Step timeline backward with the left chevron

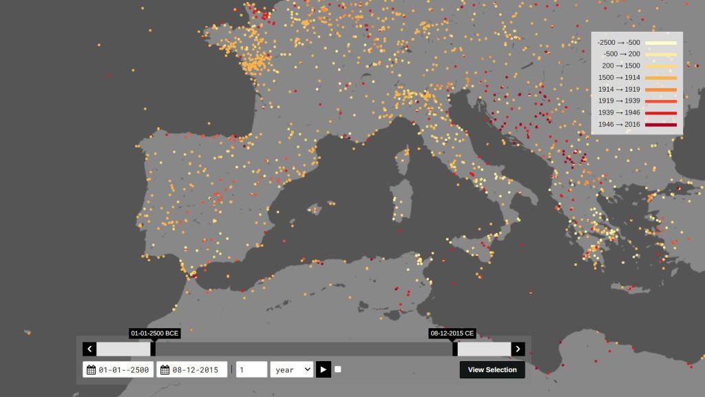pos(89,348)
